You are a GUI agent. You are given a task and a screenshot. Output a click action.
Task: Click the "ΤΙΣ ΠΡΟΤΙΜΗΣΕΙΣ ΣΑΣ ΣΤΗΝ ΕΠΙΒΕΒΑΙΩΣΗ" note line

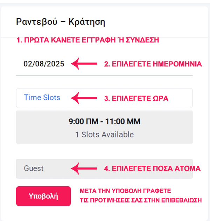[x=141, y=200]
